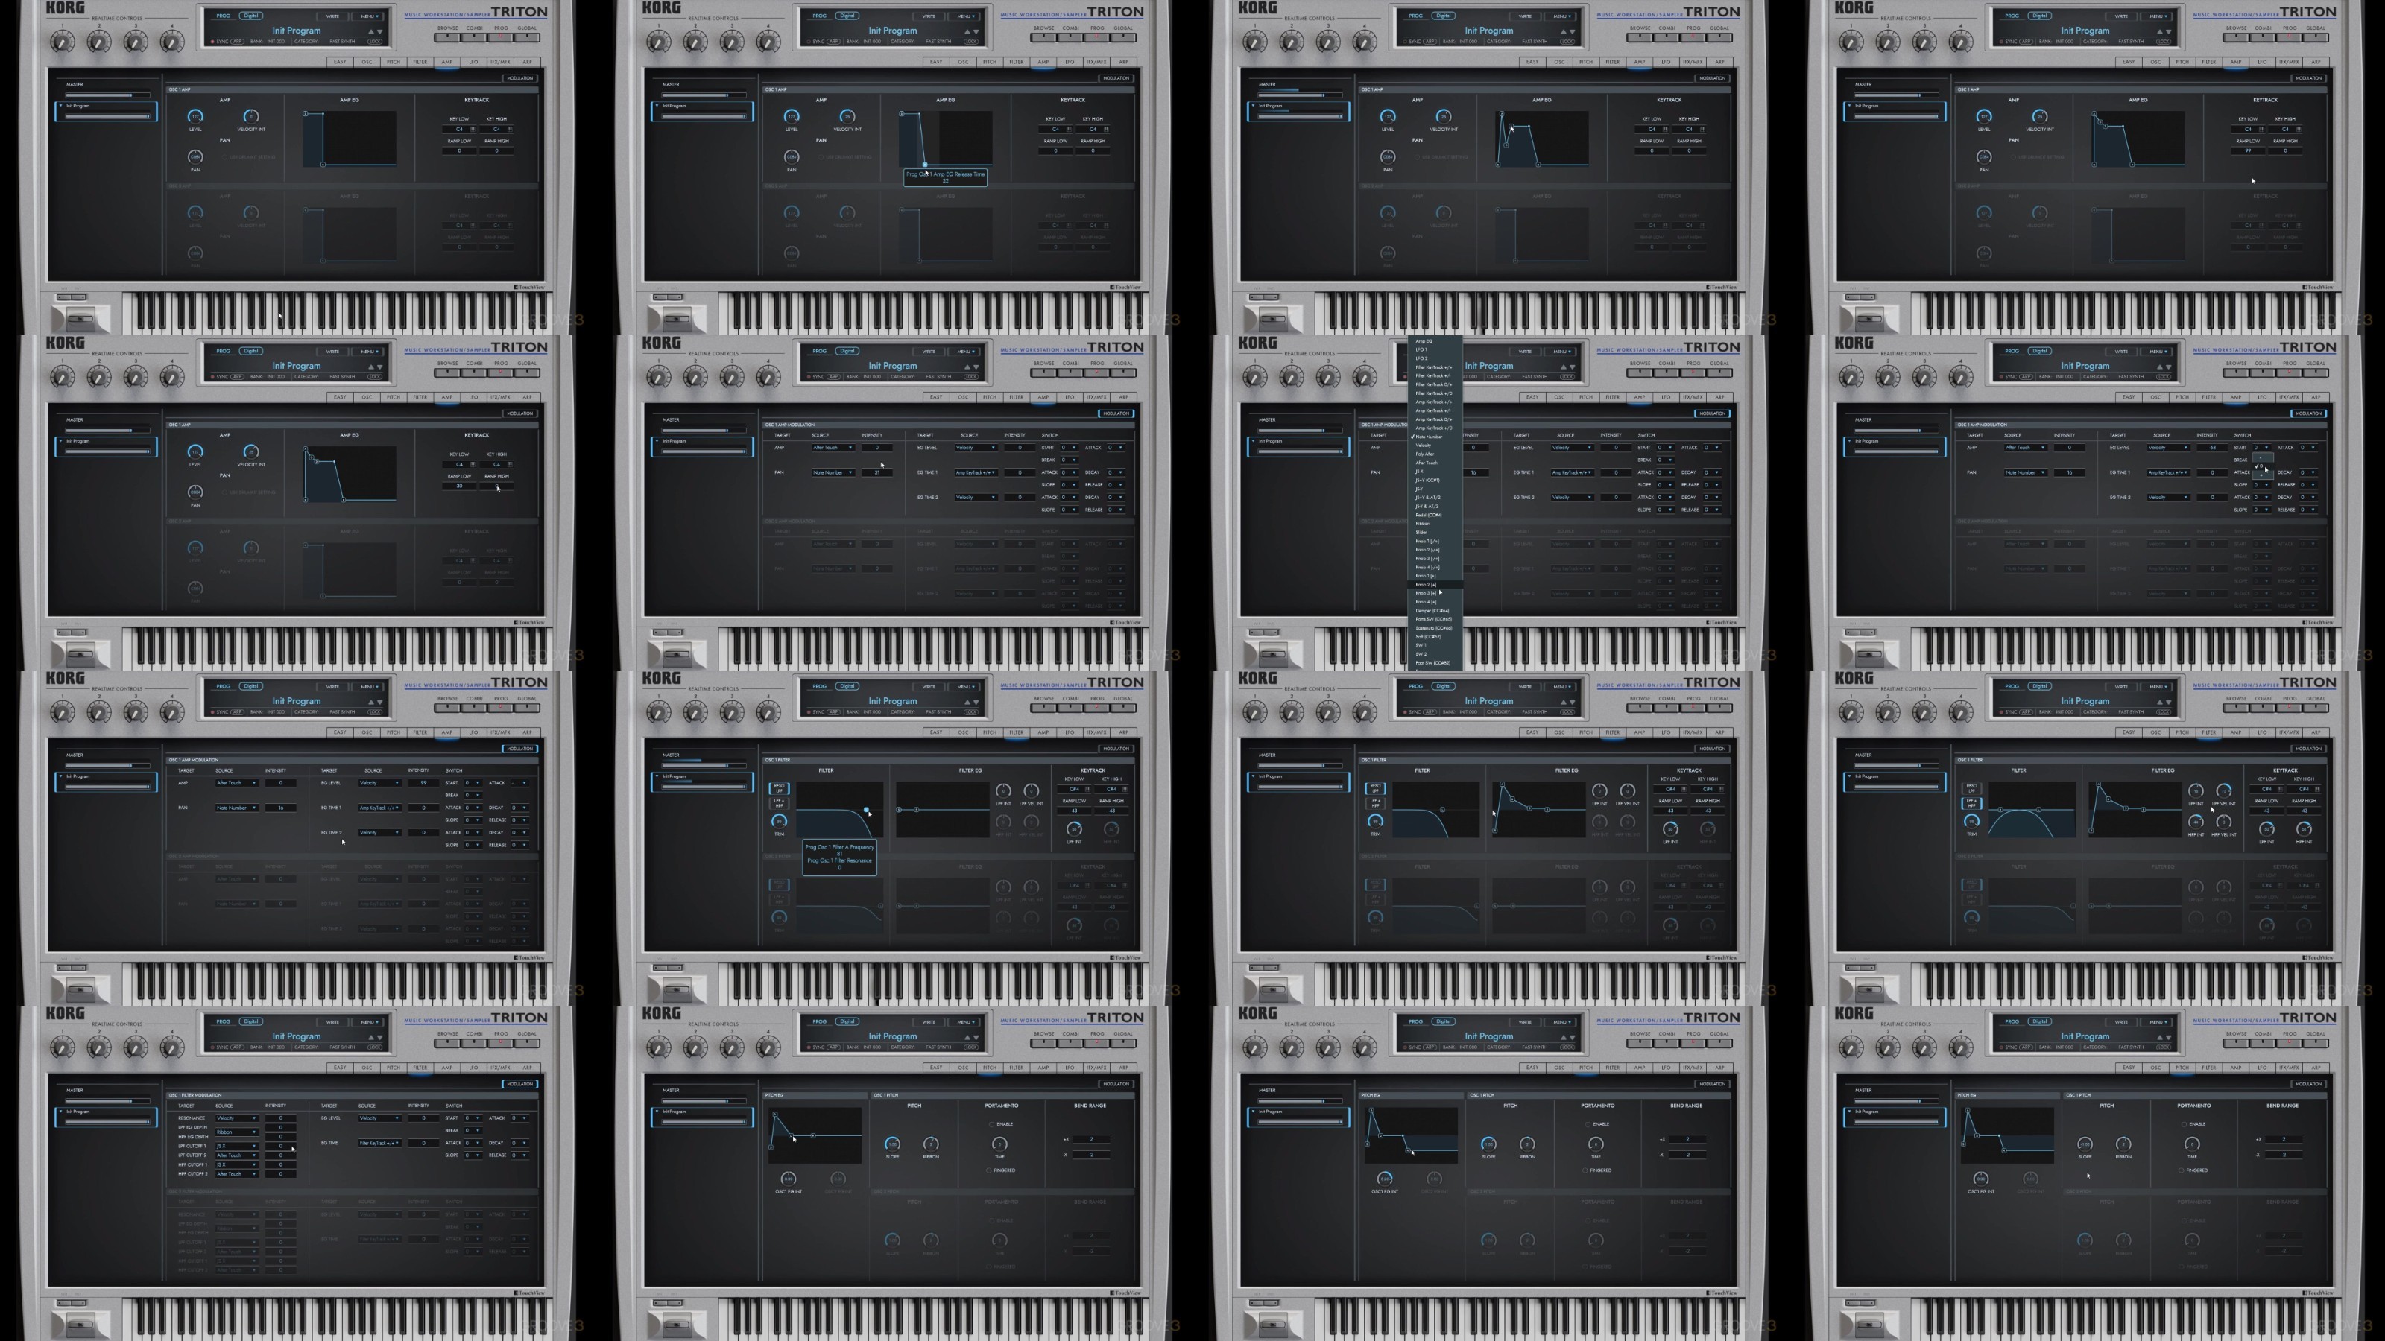Switch to LFO tab on the Filter Modulation screen

coord(474,1068)
